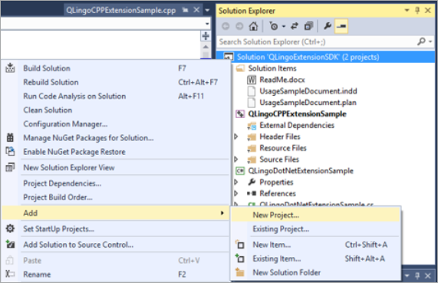Click the Add Solution to Source Control icon
This screenshot has width=438, height=283.
10,244
